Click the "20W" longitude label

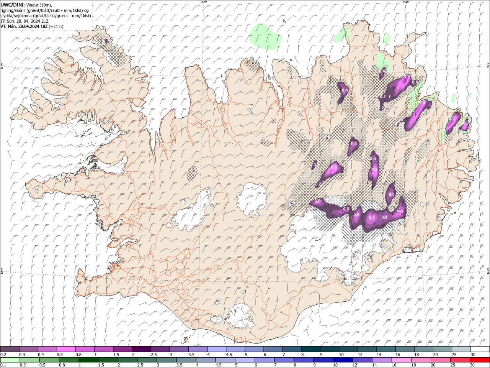(204, 2)
